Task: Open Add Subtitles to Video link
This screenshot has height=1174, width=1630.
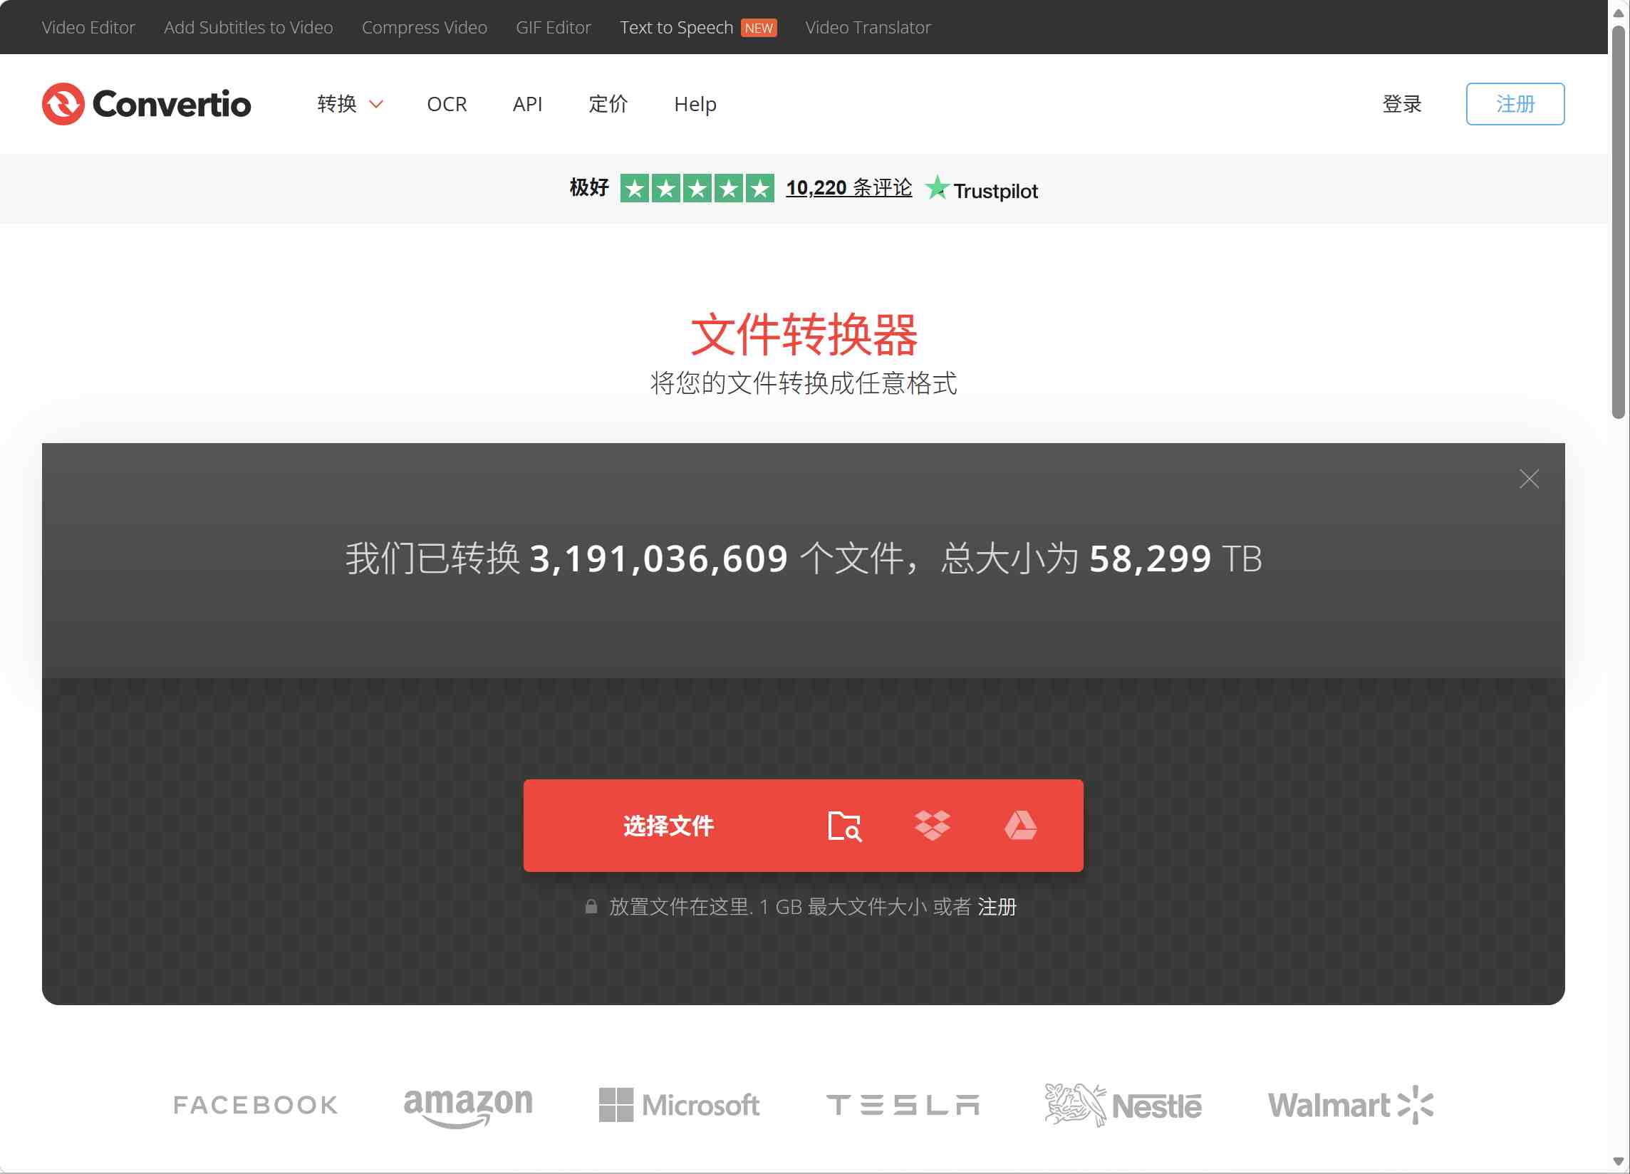Action: point(248,27)
